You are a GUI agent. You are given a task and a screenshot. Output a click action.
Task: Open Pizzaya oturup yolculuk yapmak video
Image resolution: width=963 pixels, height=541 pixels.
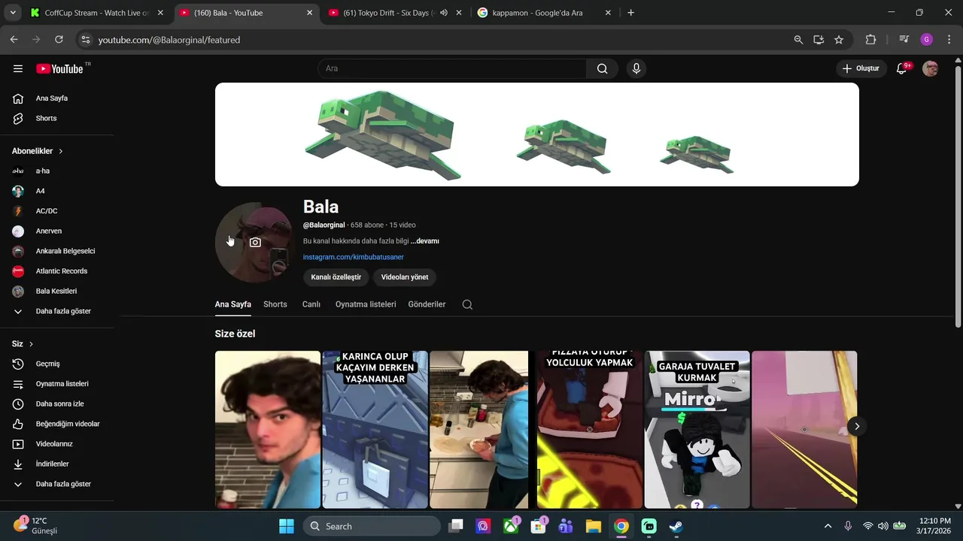pos(590,430)
